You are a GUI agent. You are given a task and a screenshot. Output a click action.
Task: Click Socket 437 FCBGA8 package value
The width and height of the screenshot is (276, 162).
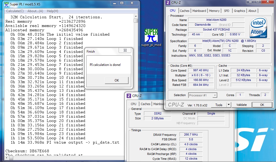(216, 29)
